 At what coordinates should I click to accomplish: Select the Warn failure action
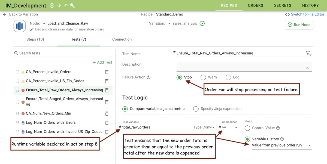coord(203,77)
